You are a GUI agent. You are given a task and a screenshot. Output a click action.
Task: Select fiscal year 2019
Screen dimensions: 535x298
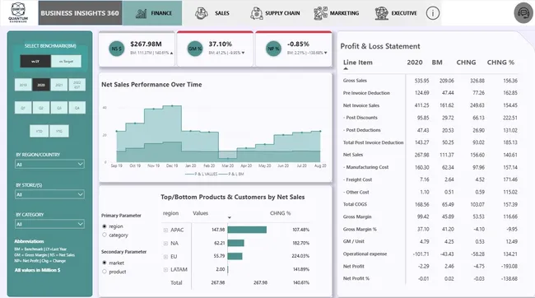[23, 85]
